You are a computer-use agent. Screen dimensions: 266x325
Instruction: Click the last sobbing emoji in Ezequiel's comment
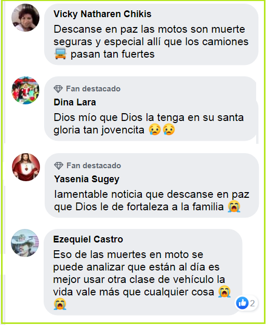(60, 304)
